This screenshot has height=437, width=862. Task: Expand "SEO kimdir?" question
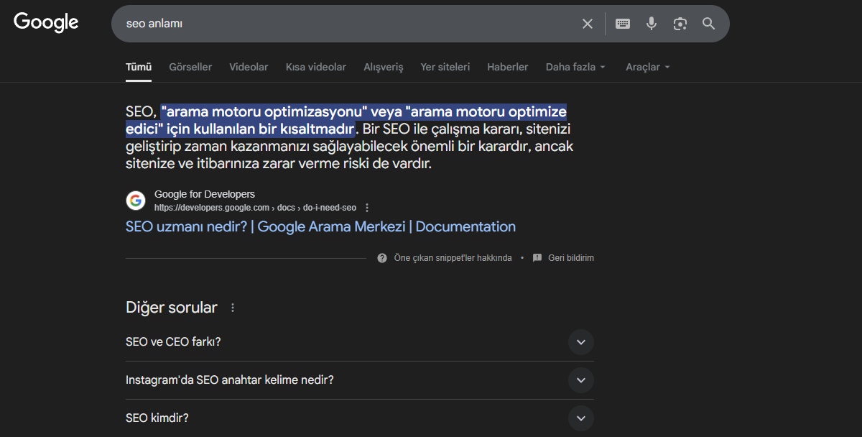(581, 418)
